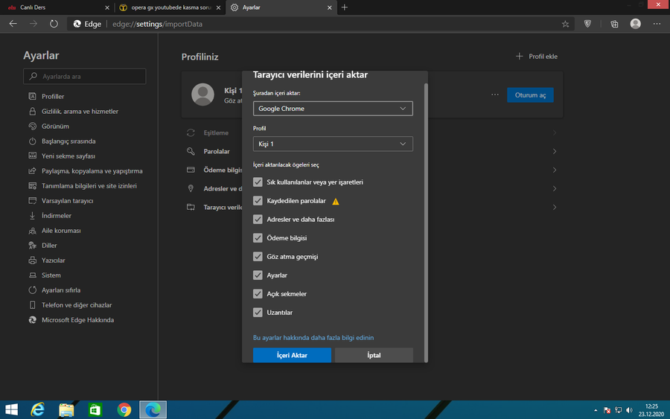Screen dimensions: 670x419
Task: Expand the Tarayıcı verilerini row chevron
Action: coord(554,207)
